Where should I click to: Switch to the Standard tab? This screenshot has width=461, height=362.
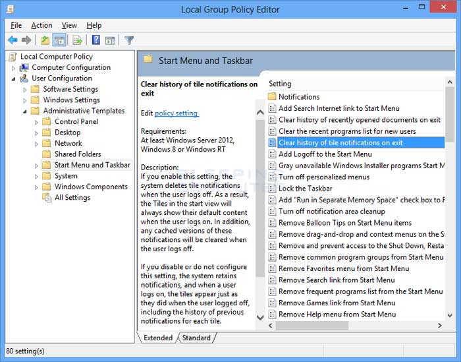point(196,338)
